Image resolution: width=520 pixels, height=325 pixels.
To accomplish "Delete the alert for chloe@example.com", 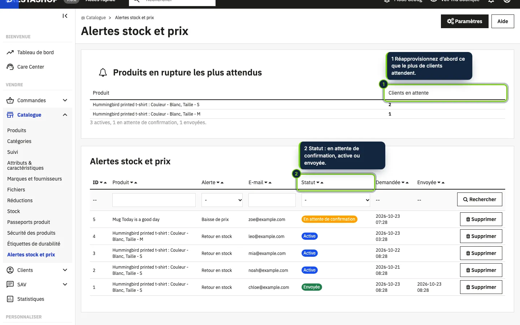I will click(481, 287).
